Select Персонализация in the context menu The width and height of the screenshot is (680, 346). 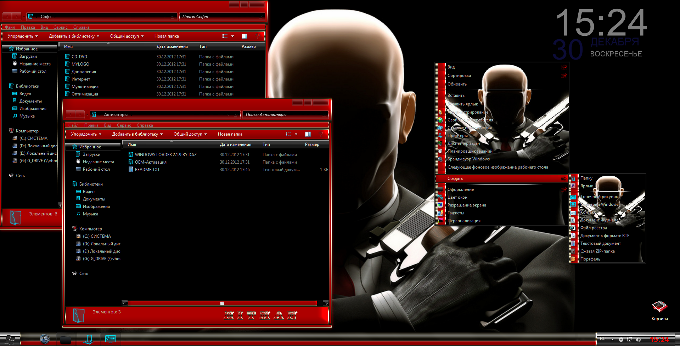pyautogui.click(x=464, y=221)
